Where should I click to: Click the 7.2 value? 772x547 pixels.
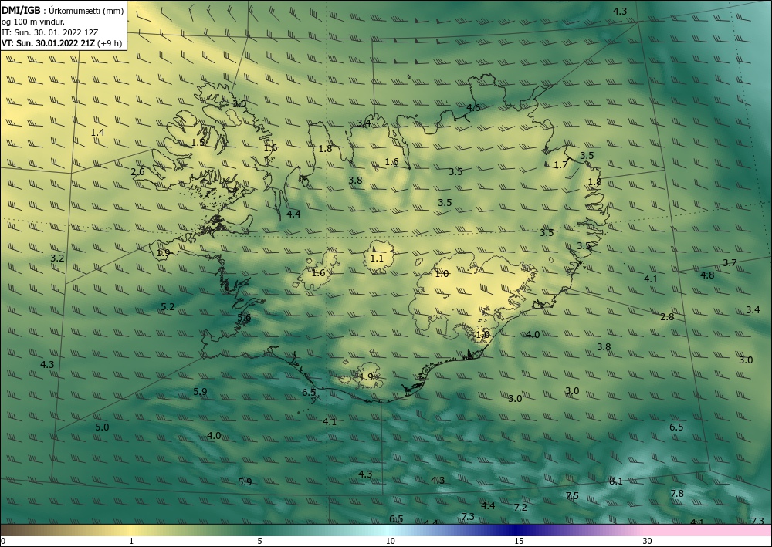tap(520, 508)
